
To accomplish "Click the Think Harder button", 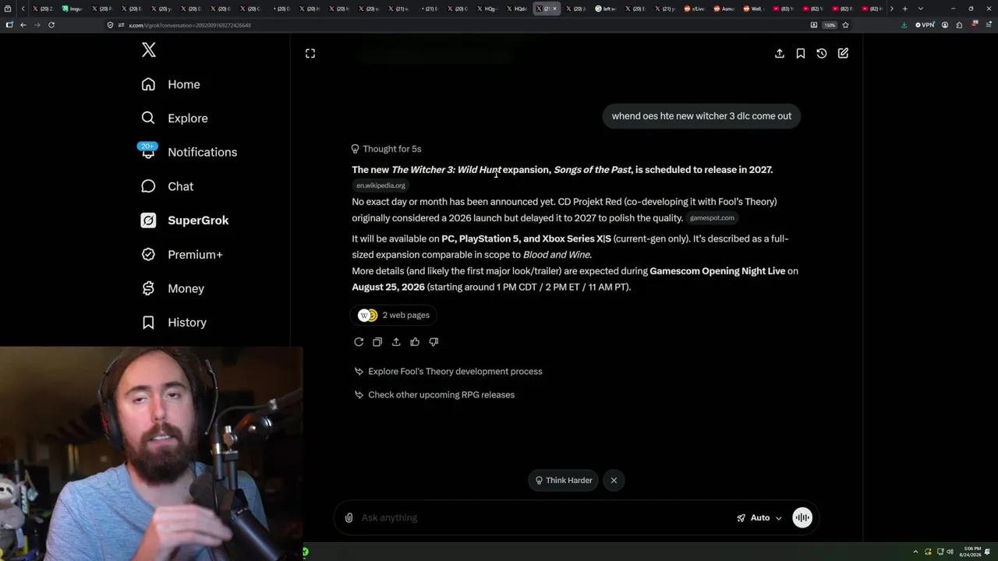I will [564, 481].
